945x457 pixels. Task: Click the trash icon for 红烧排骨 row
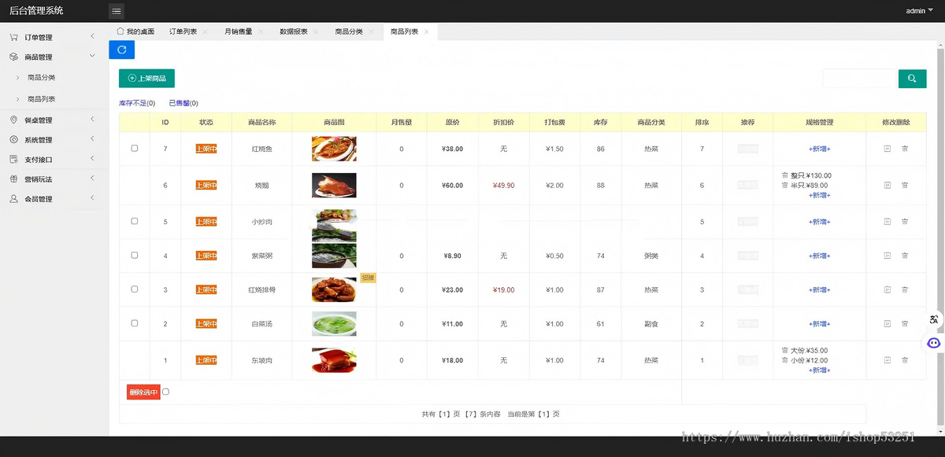coord(905,289)
